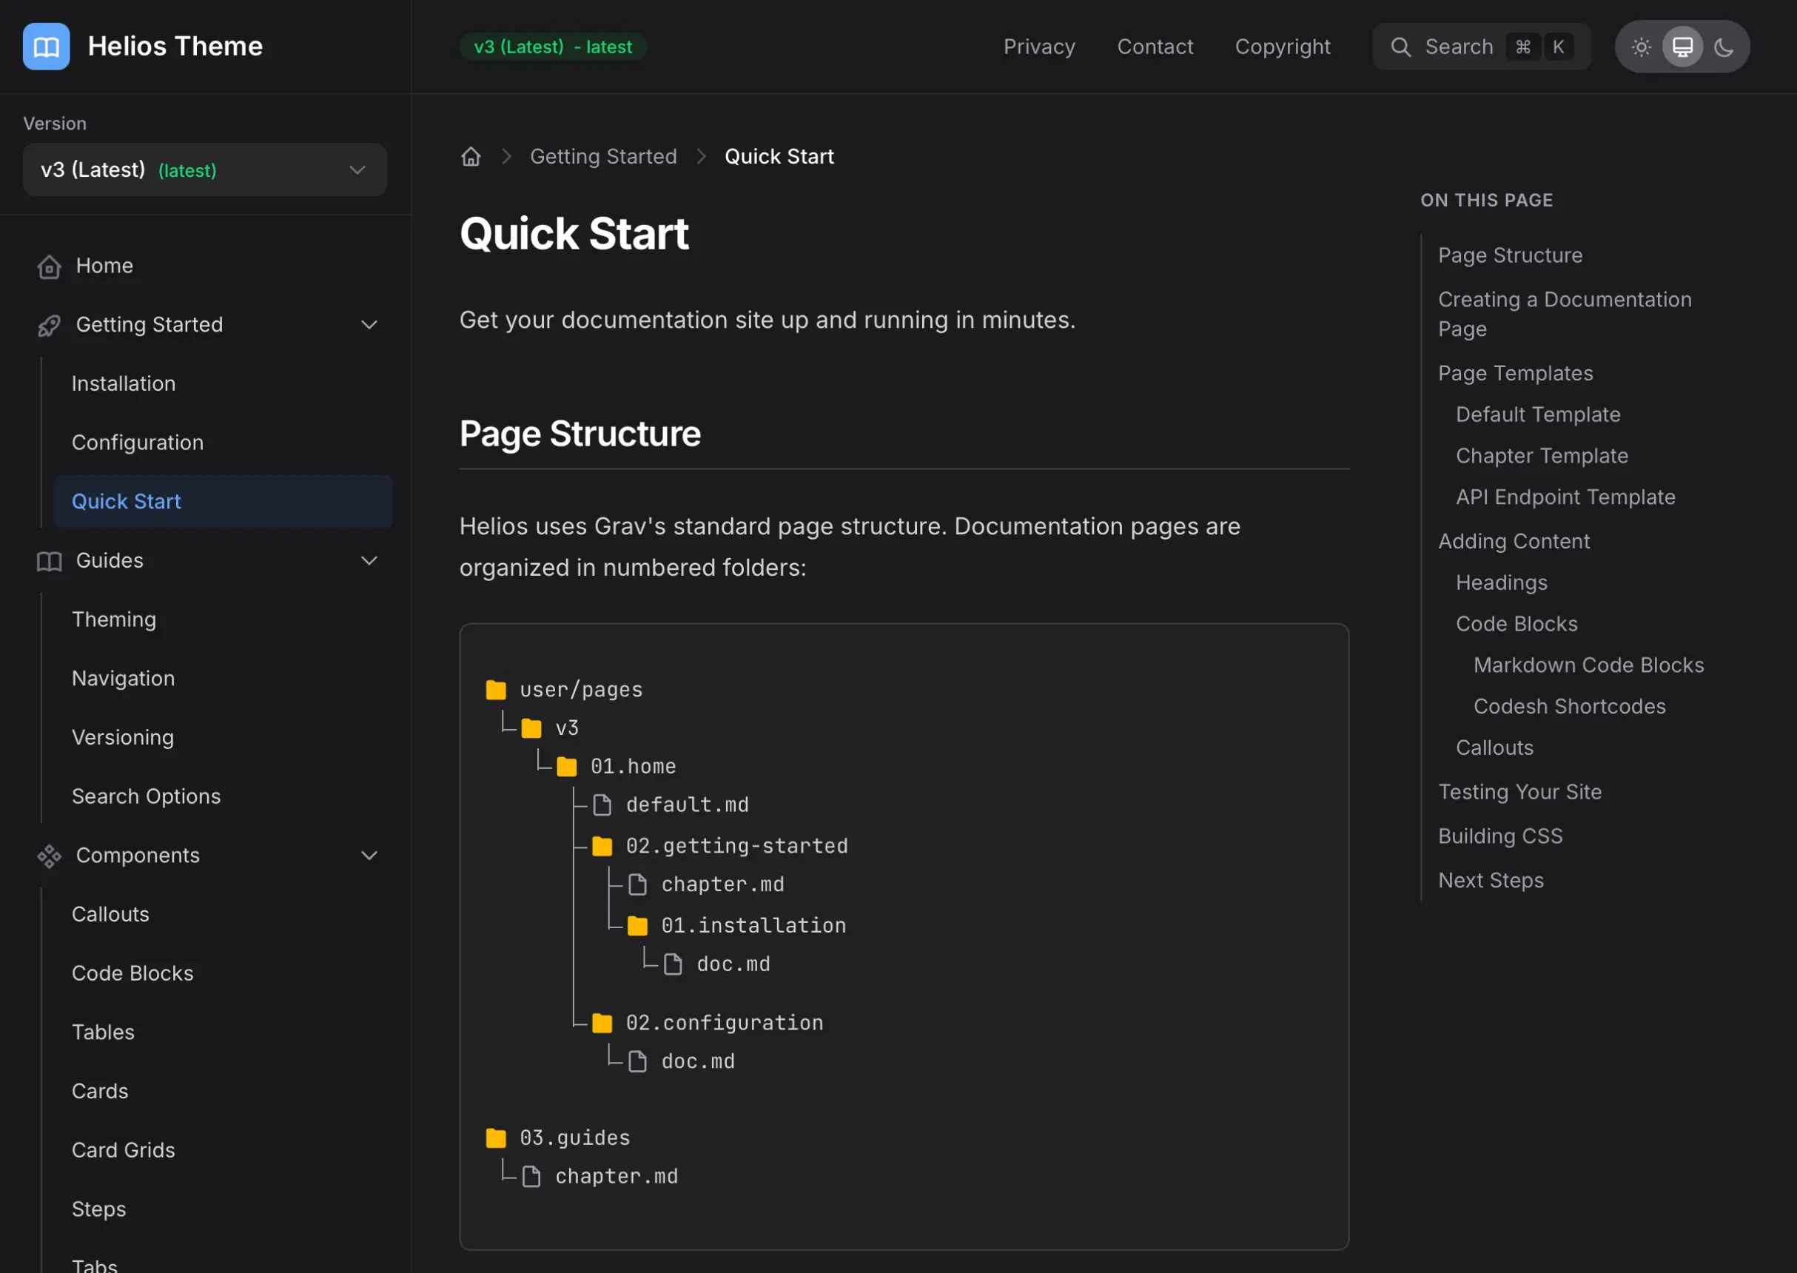
Task: Switch to dark theme with the moon toggle
Action: (x=1723, y=47)
